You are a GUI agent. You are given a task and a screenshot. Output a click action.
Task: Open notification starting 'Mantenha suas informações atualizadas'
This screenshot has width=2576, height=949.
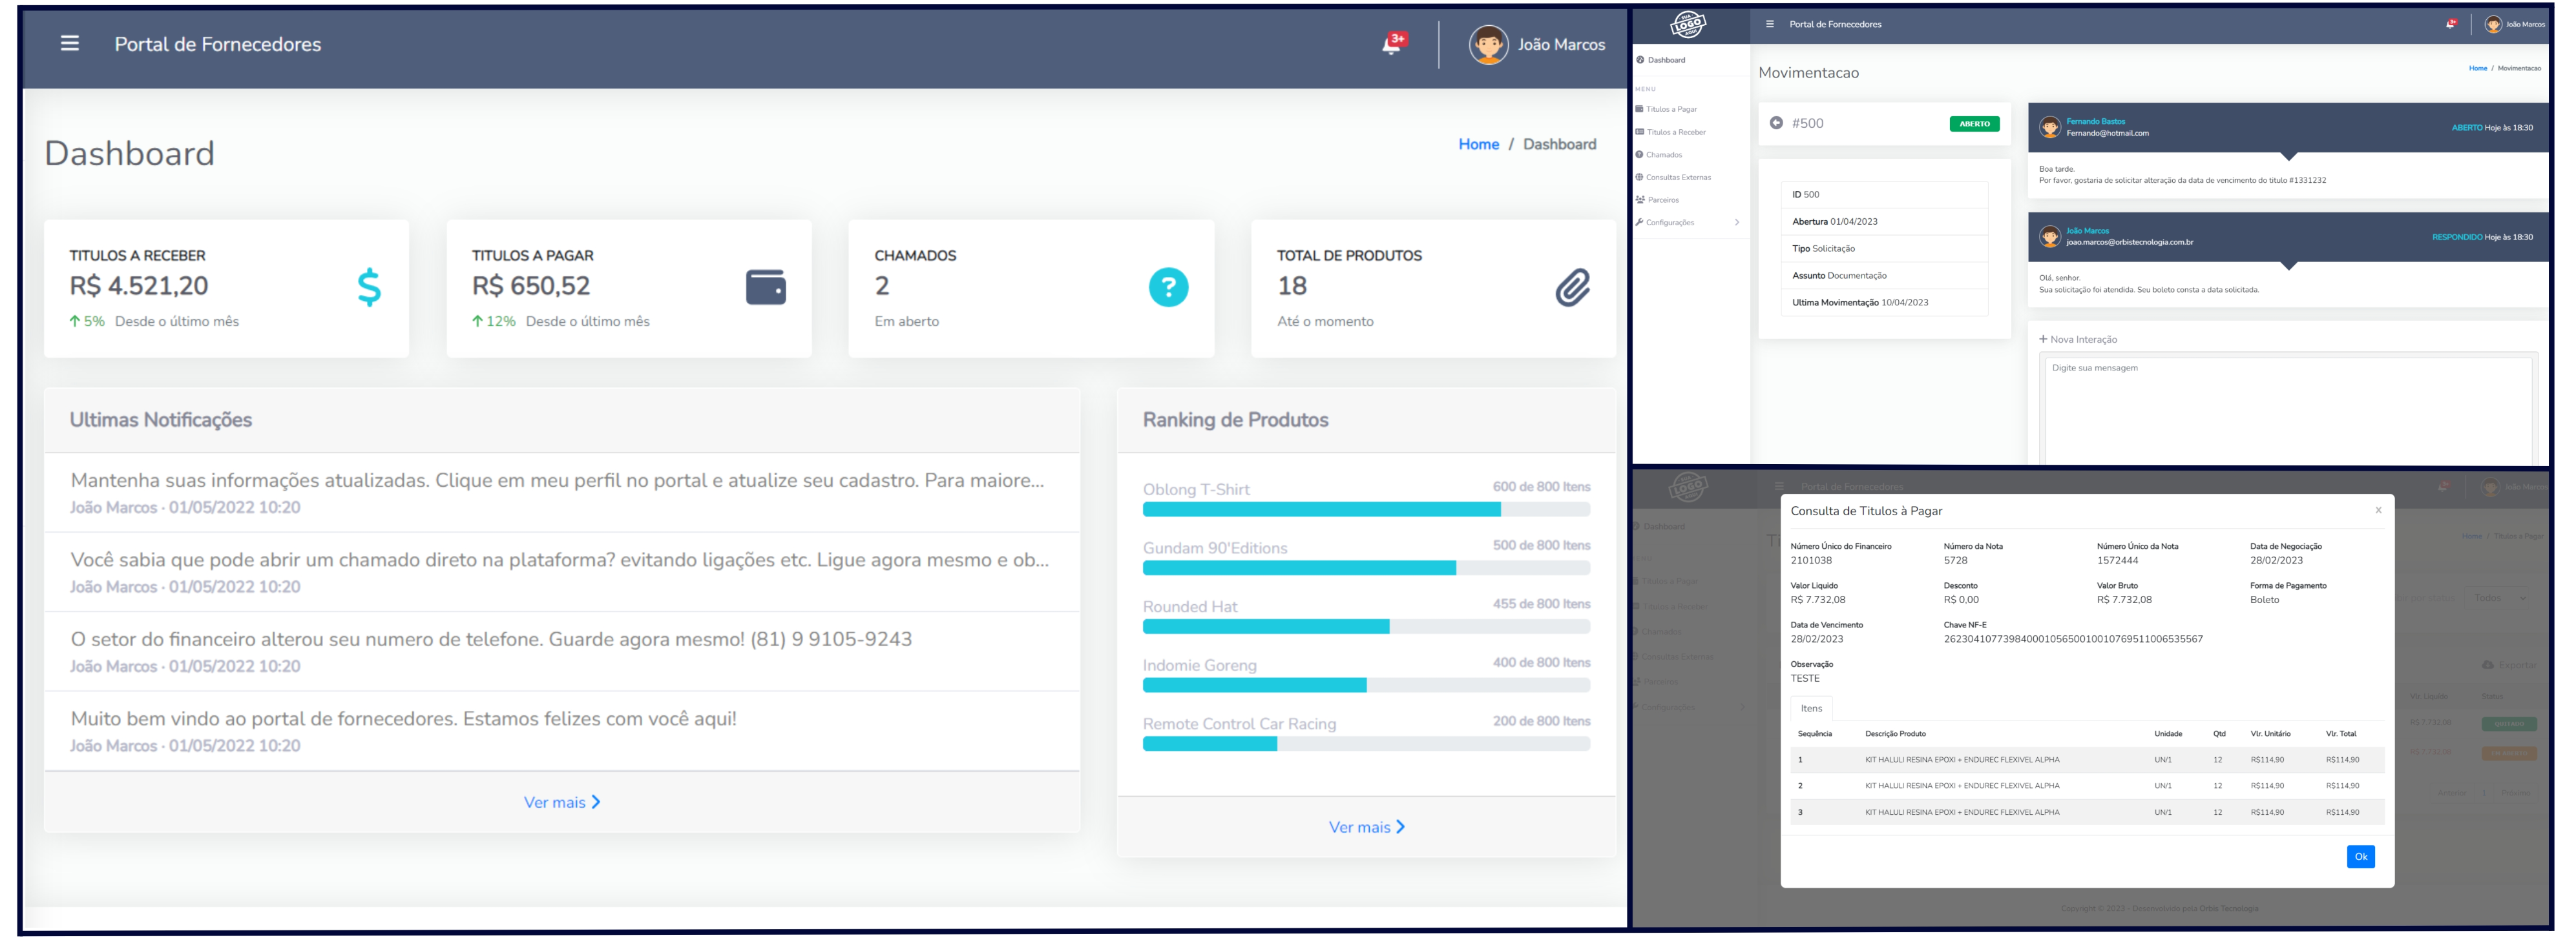(562, 493)
